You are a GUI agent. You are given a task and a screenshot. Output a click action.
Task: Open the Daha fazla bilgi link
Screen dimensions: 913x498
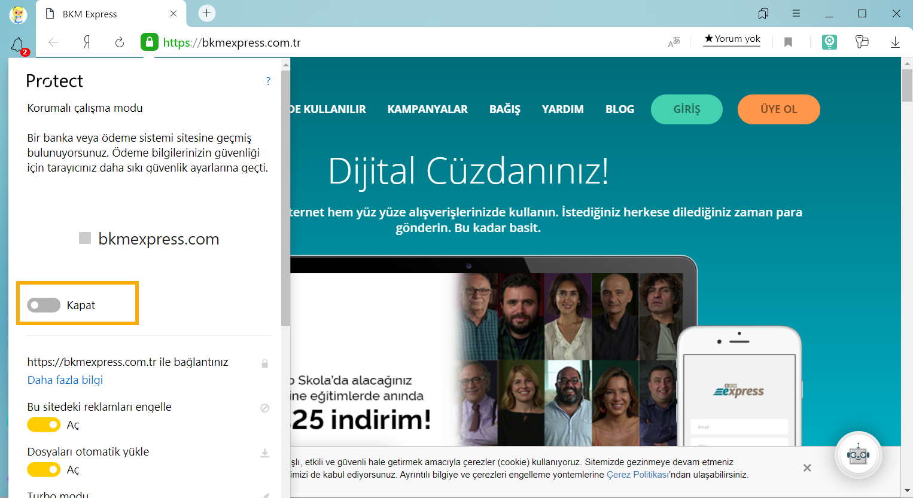point(65,380)
